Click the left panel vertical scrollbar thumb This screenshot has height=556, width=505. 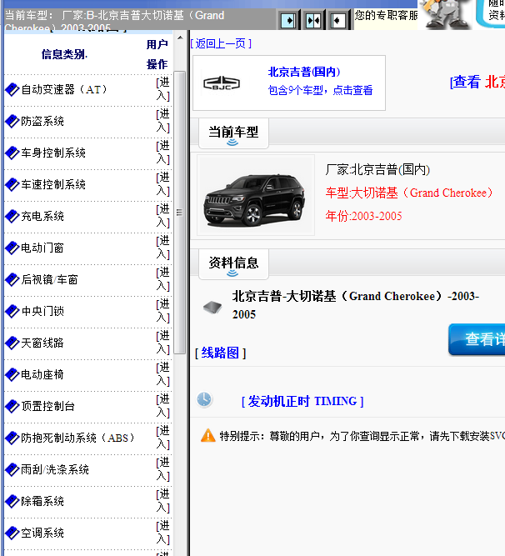click(180, 213)
